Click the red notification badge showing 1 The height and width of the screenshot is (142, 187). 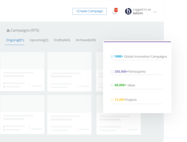click(116, 10)
